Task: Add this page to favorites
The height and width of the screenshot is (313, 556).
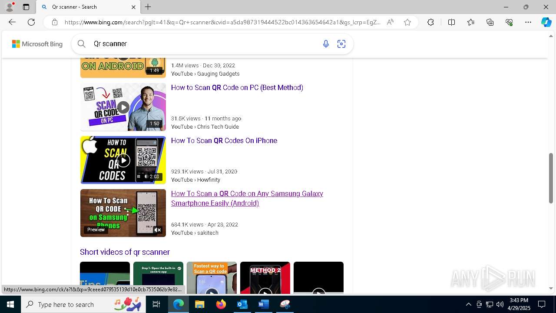Action: pyautogui.click(x=407, y=22)
